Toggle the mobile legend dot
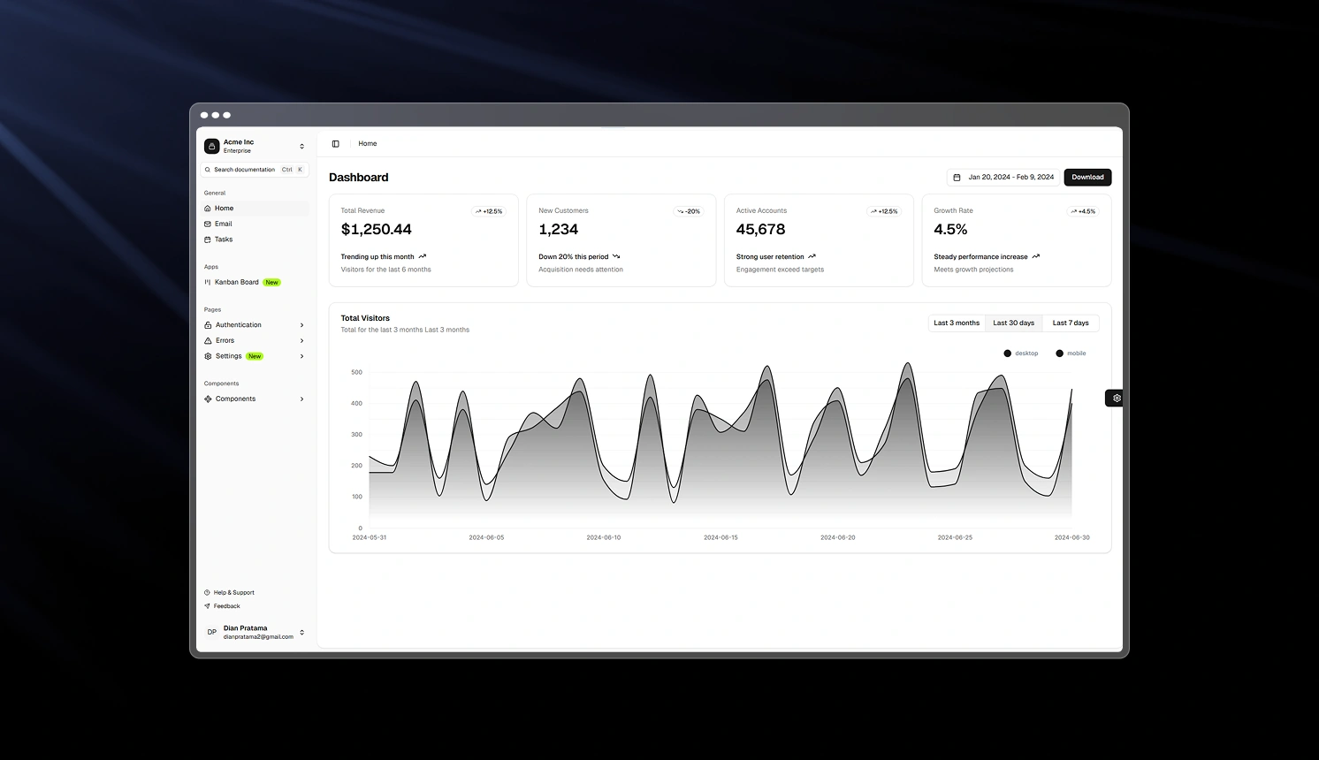 tap(1059, 353)
